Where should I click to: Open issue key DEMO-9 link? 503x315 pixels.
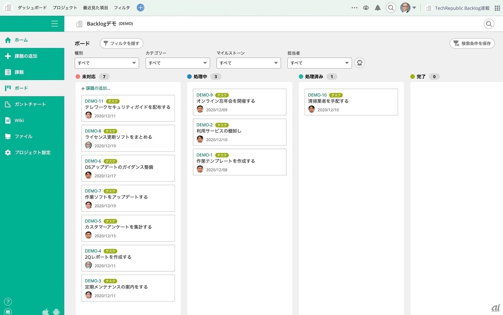coord(205,95)
